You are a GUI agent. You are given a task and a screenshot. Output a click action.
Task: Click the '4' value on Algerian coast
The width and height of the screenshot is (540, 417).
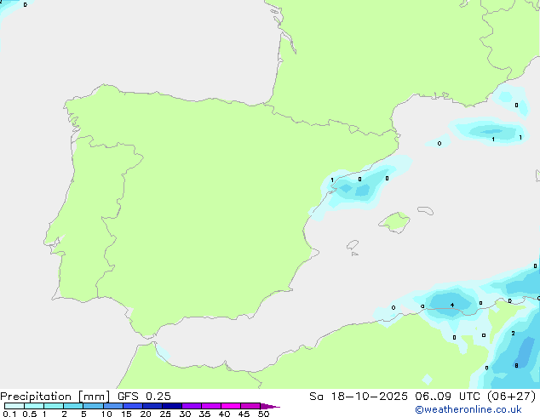point(452,306)
